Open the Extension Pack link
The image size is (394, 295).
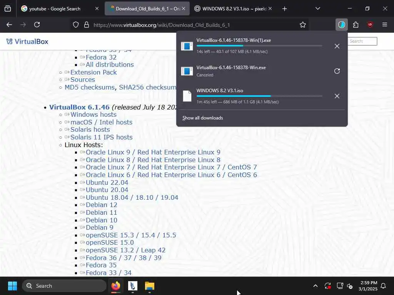click(x=93, y=72)
